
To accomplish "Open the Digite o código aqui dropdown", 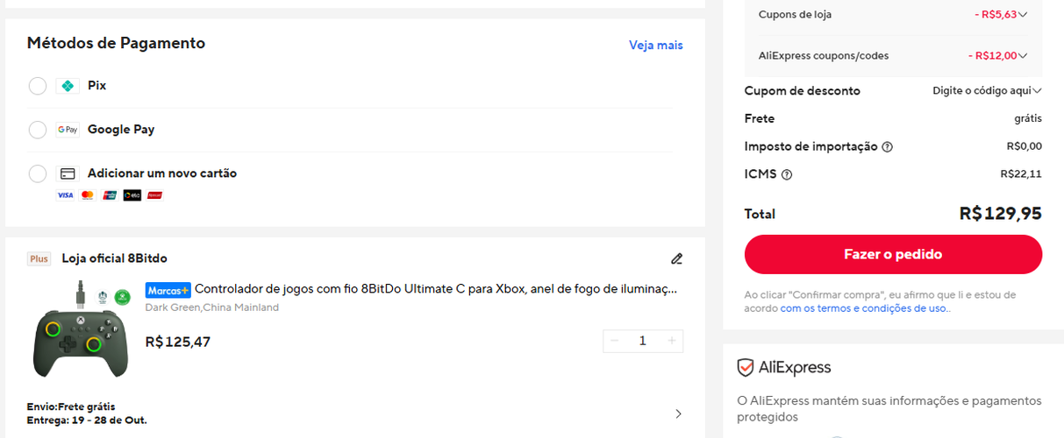I will (x=987, y=91).
